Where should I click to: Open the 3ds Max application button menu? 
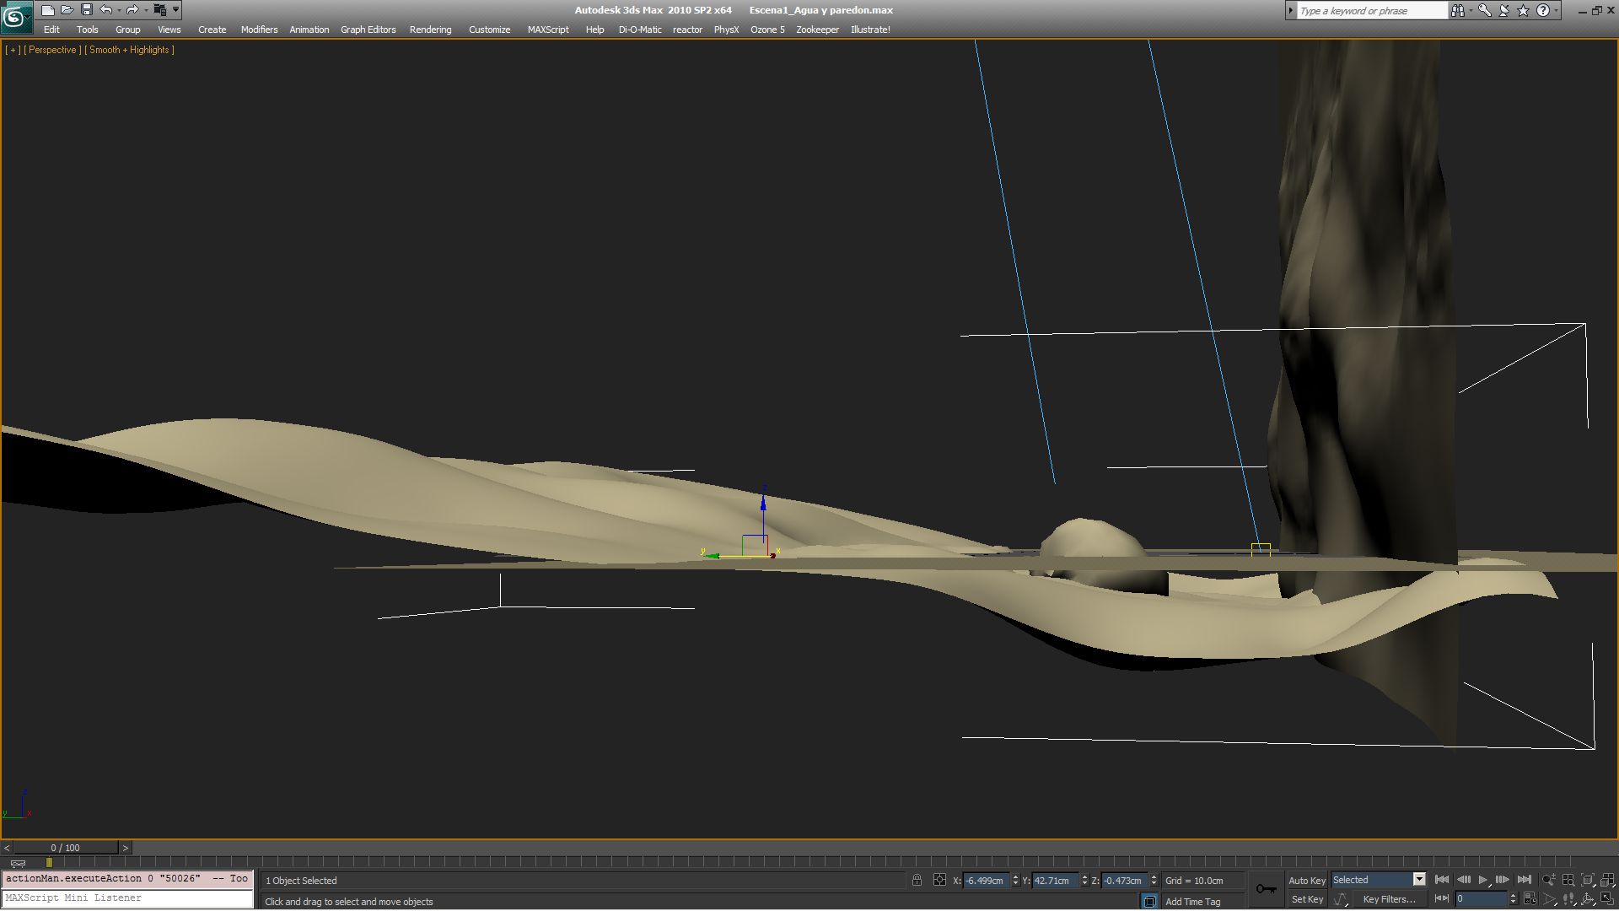[x=16, y=16]
